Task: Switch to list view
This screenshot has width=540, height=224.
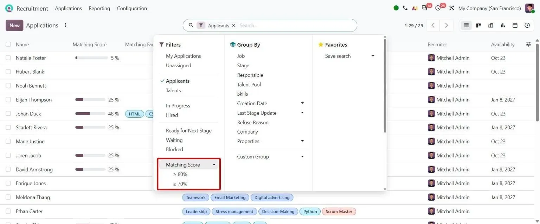Action: [x=466, y=25]
